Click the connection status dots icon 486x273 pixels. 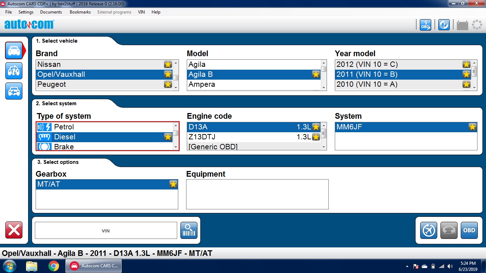(x=477, y=25)
